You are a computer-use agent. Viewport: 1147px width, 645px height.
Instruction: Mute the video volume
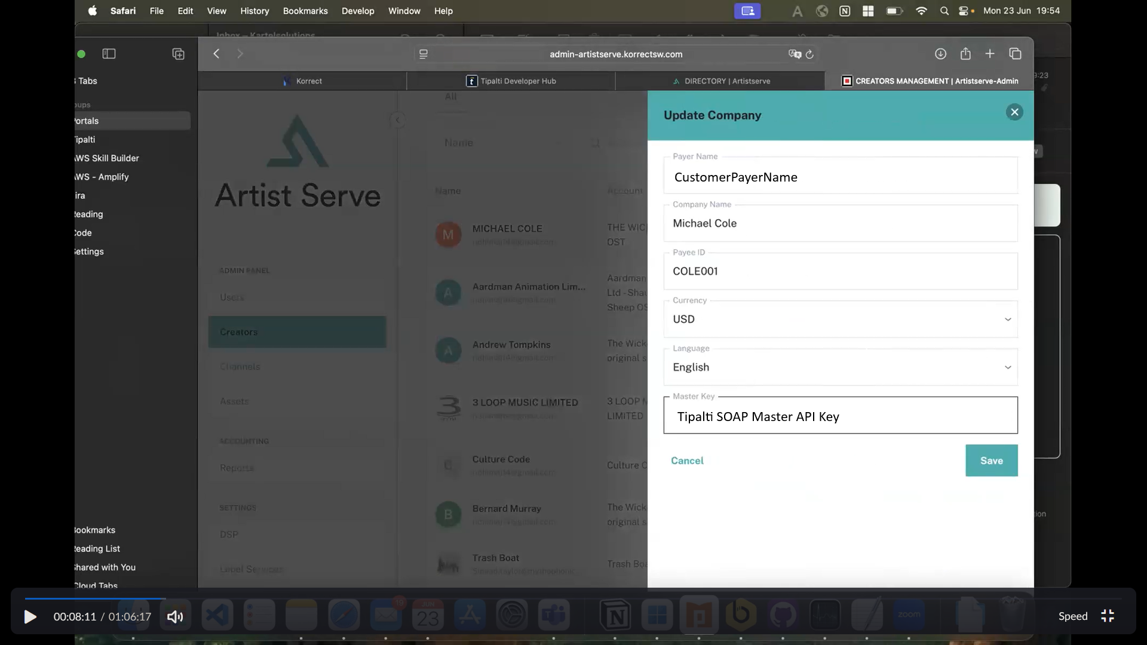point(174,616)
